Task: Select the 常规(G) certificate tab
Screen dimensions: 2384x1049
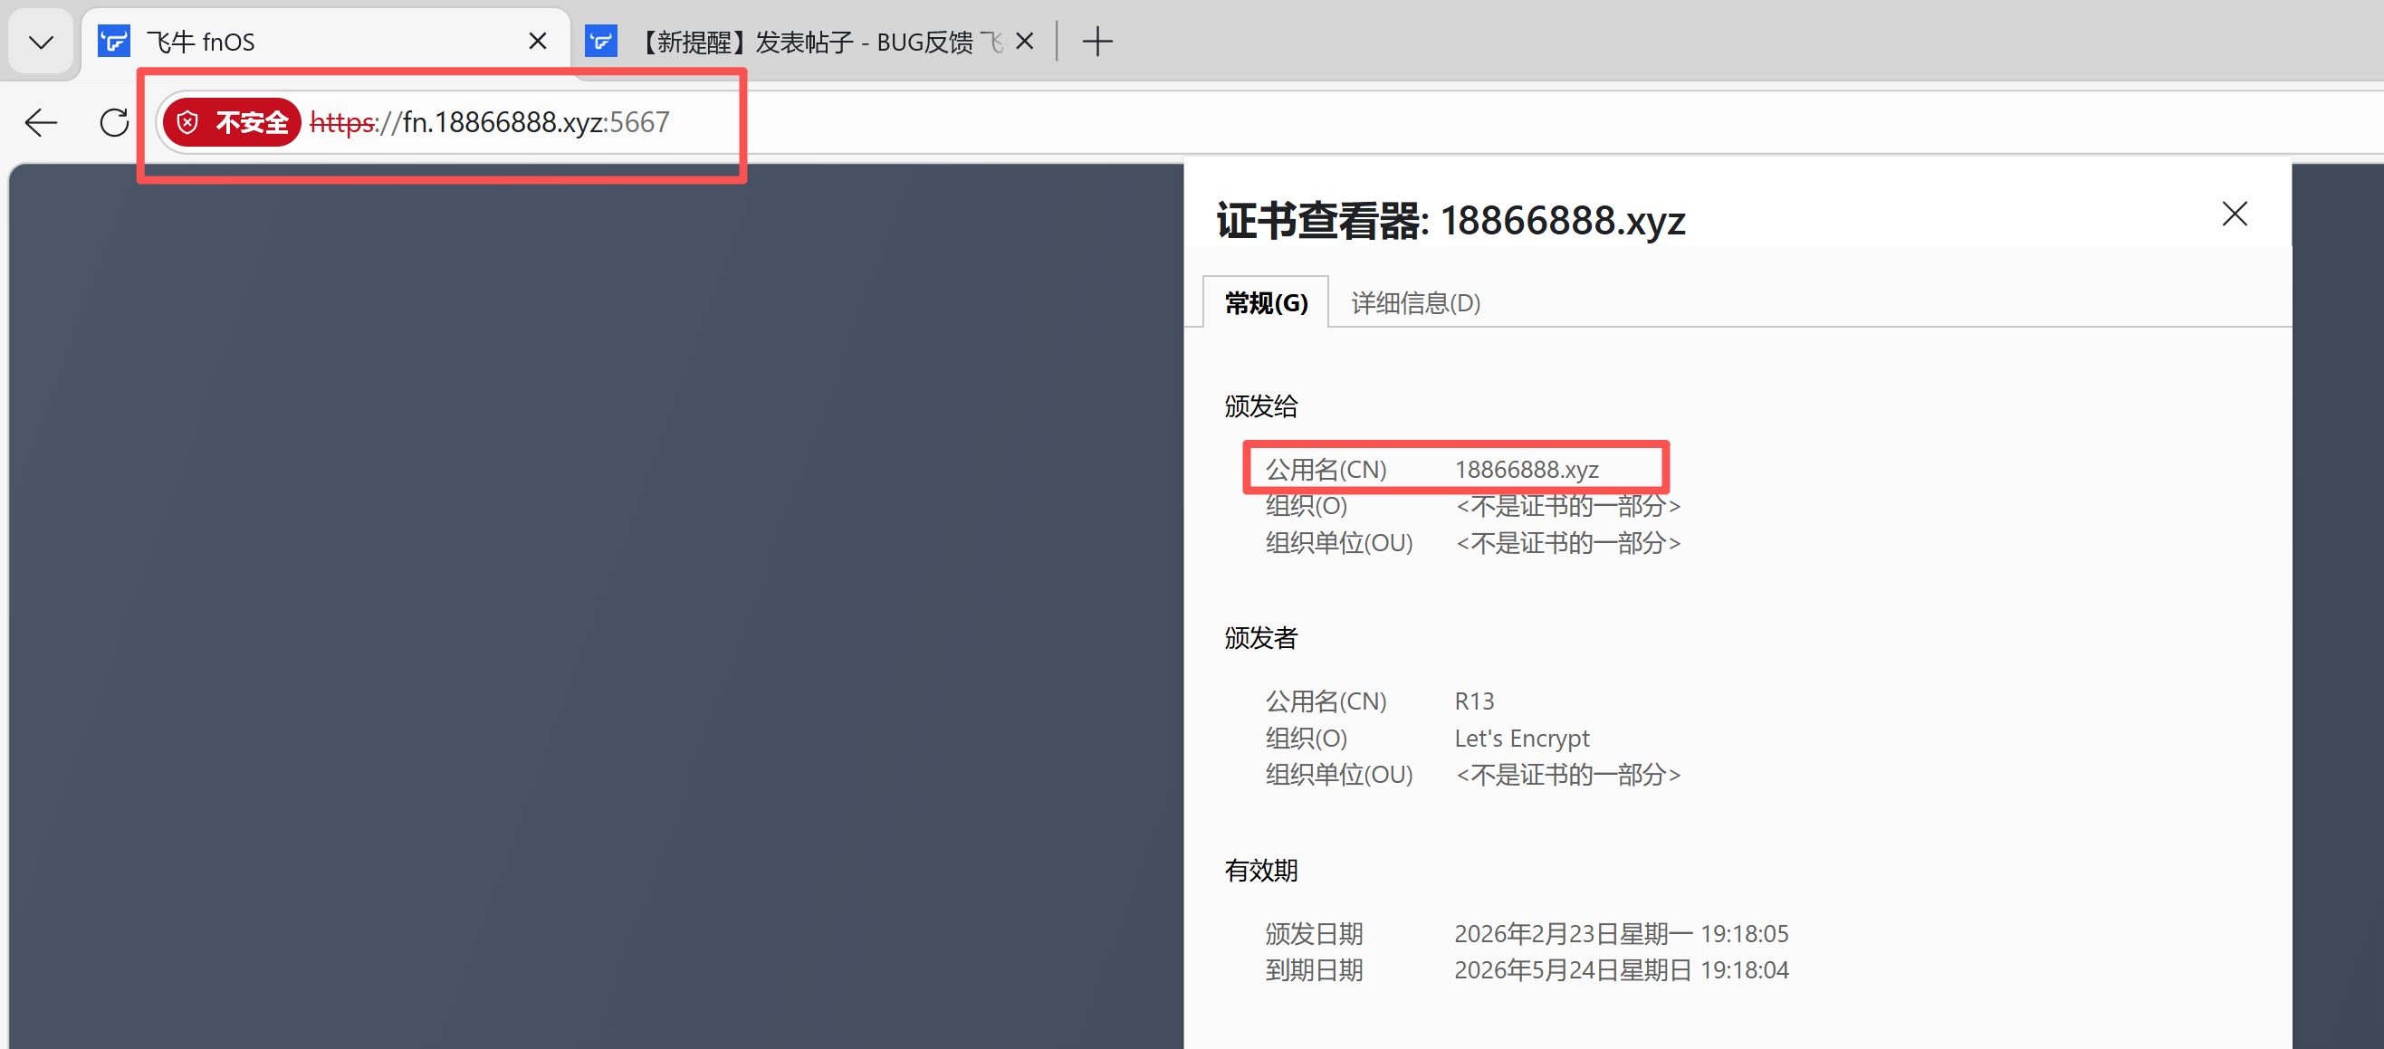Action: pos(1266,302)
